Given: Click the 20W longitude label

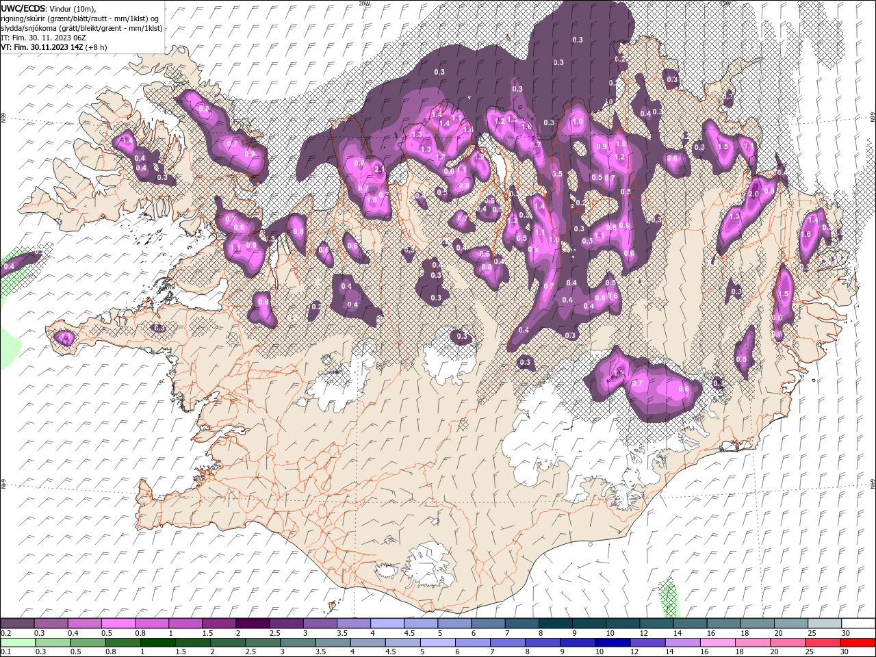Looking at the screenshot, I should 364,3.
